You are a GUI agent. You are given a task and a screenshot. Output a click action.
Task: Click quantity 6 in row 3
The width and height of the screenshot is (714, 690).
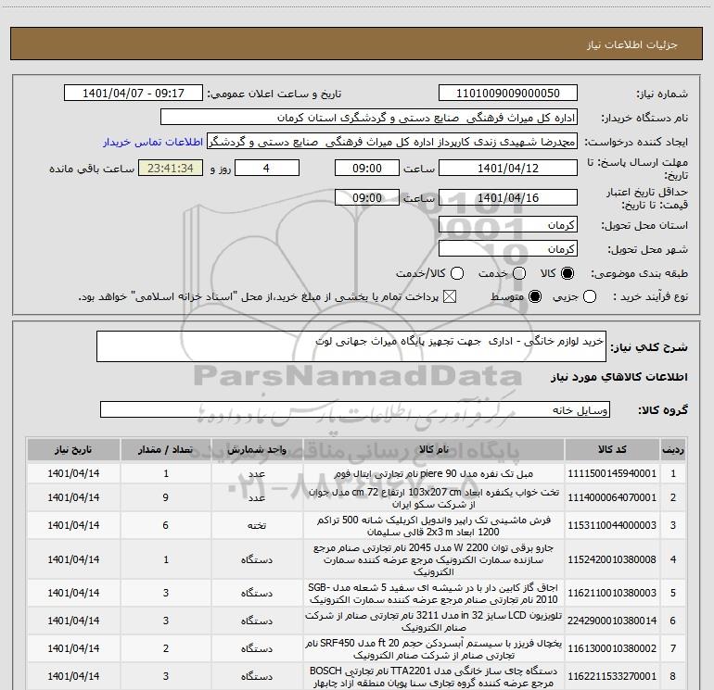[166, 525]
